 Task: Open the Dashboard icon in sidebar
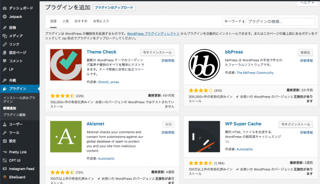pos(5,8)
